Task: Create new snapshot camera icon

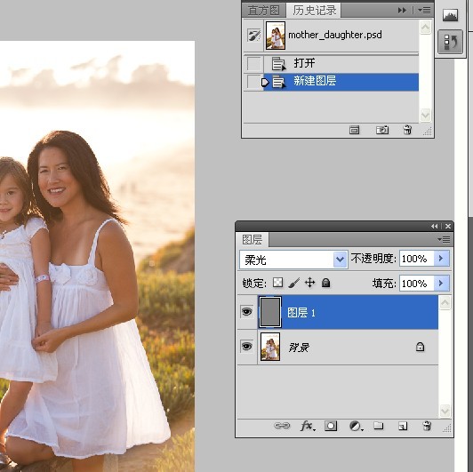Action: coord(382,131)
